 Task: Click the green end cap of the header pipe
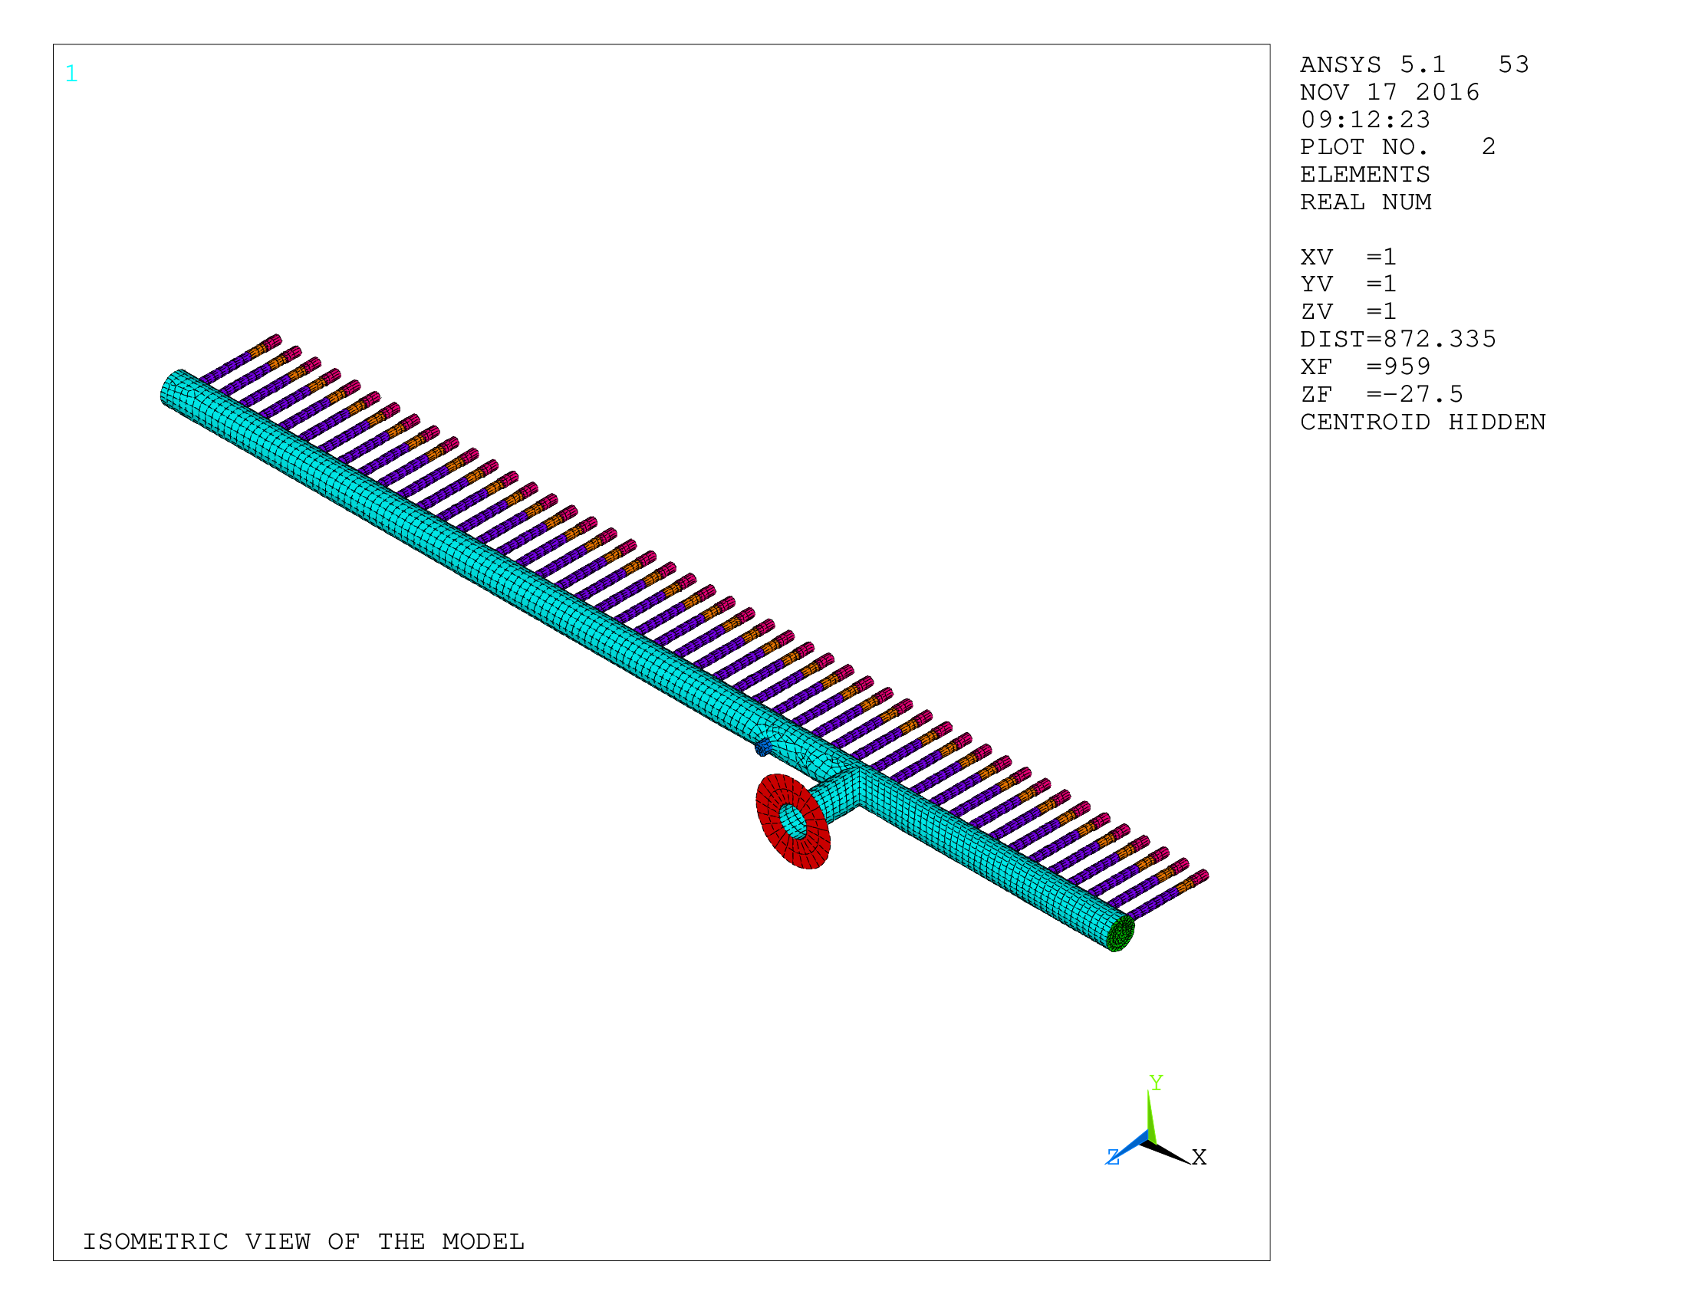1121,933
